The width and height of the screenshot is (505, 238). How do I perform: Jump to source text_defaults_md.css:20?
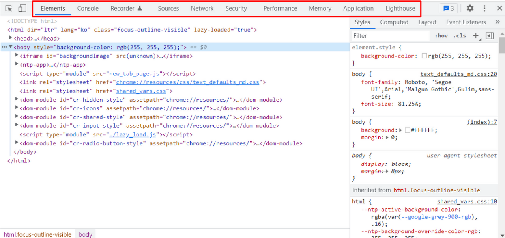coord(458,74)
